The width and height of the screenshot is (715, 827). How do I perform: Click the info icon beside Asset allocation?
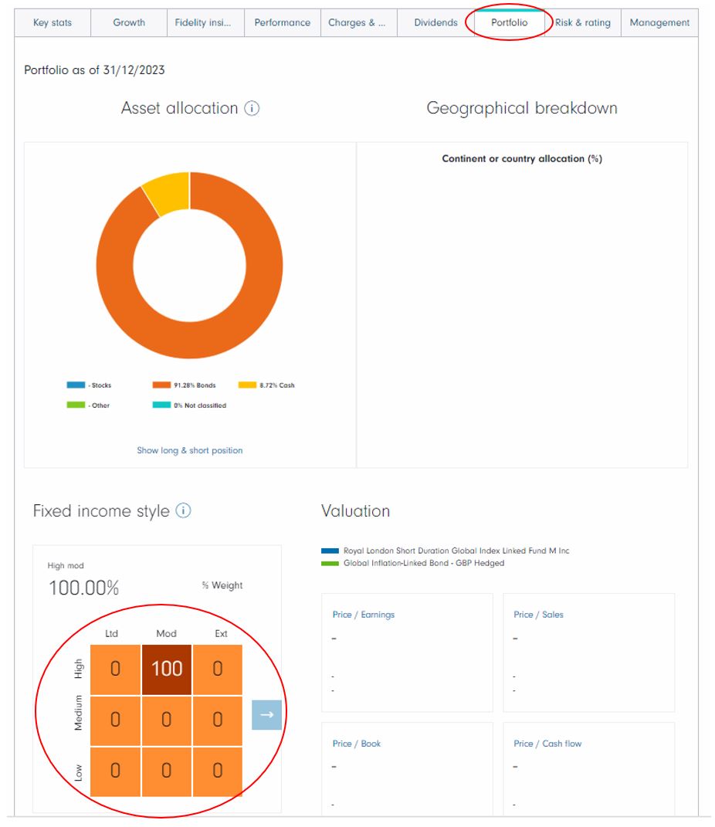pos(252,109)
